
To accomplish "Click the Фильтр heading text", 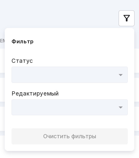I will [22, 42].
